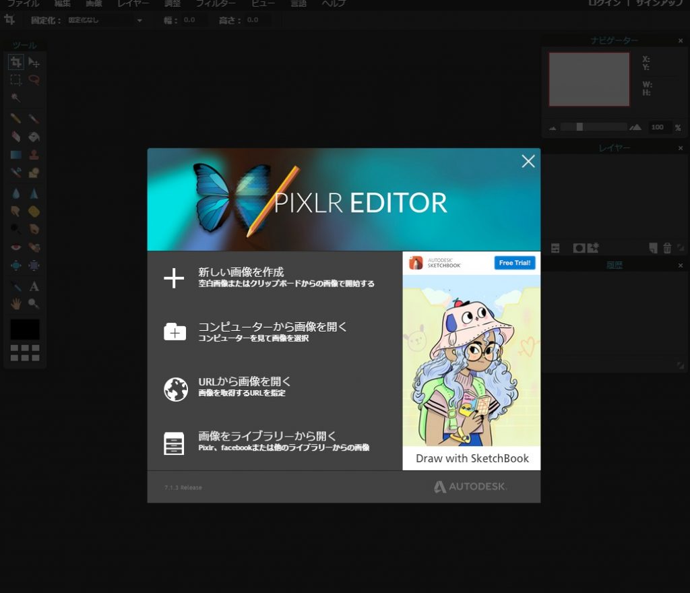Screen dimensions: 690x593
Task: Close the Pixlr Editor welcome dialog
Action: 528,161
